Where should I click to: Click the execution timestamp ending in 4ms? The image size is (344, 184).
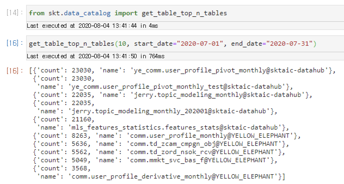(x=92, y=26)
